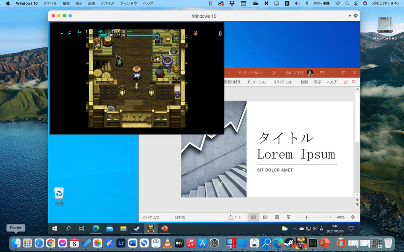Open the weather widget in Windows tray
This screenshot has height=252, width=404.
tap(284, 228)
